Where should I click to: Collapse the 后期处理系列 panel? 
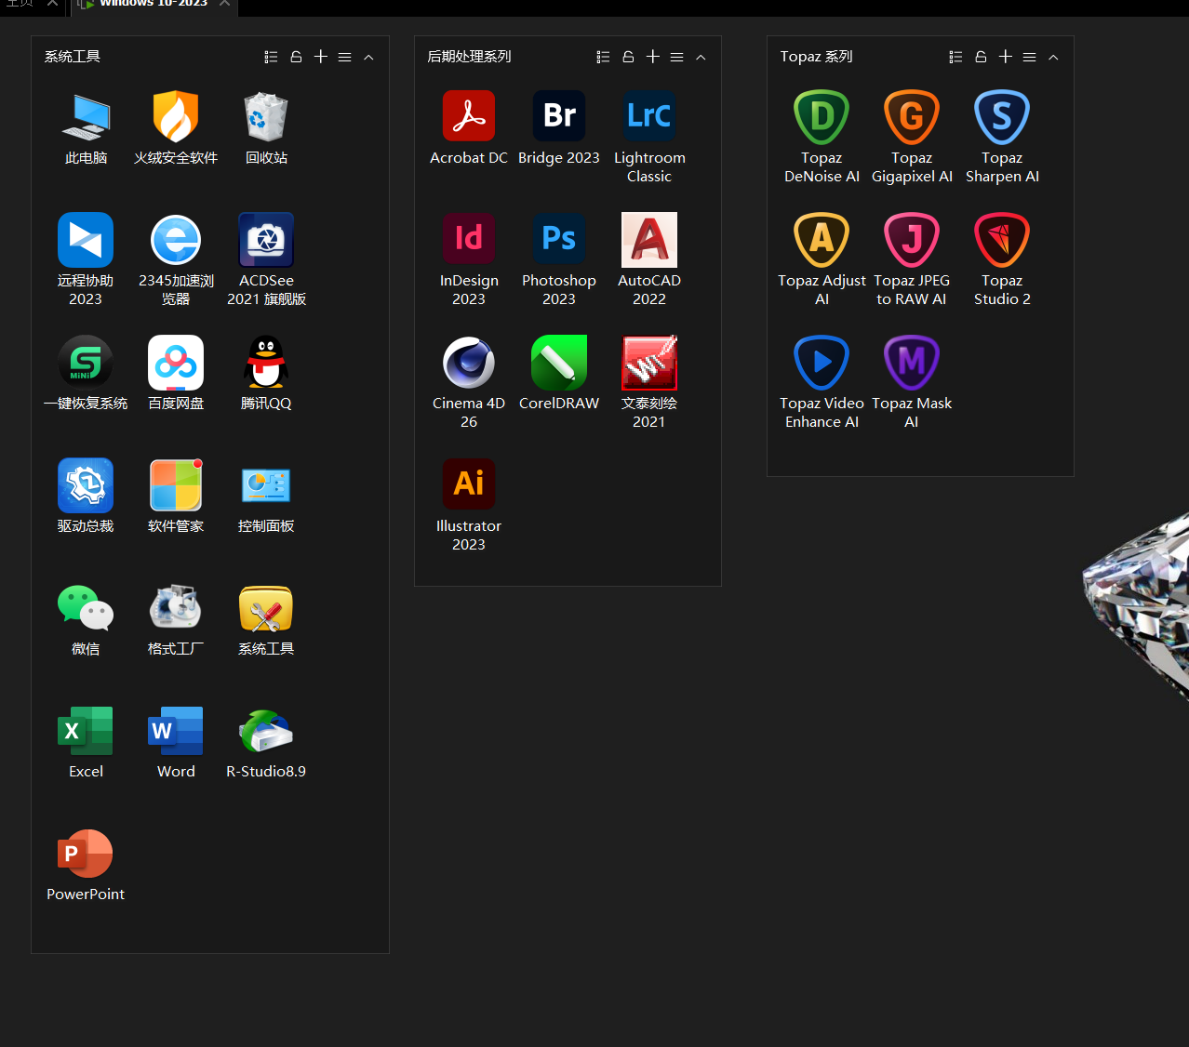pos(701,57)
